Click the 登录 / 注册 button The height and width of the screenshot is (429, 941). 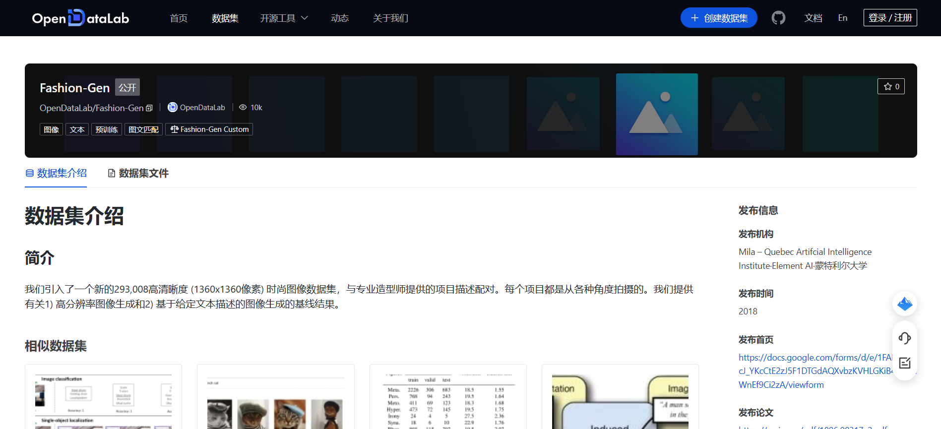(x=890, y=18)
